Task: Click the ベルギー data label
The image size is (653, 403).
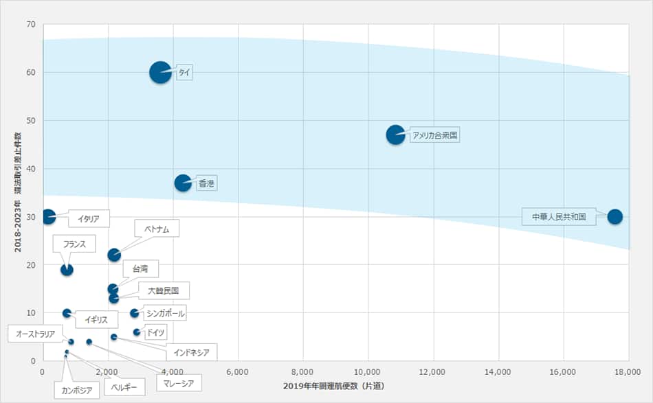Action: tap(124, 387)
